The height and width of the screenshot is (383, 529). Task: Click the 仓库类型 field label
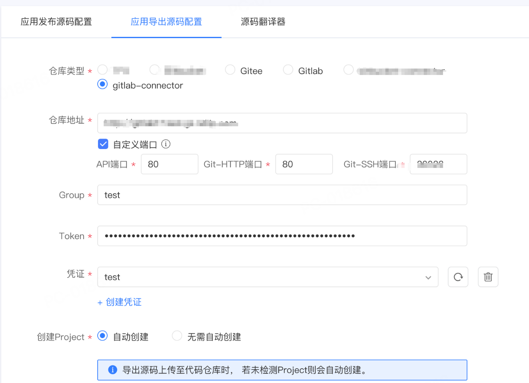66,71
